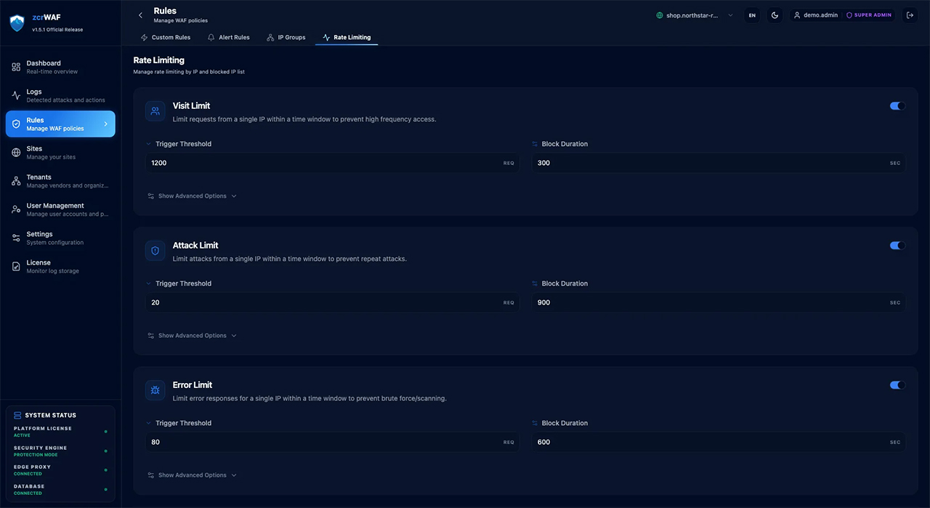This screenshot has height=508, width=930.
Task: Click the User Management icon in sidebar
Action: [16, 209]
